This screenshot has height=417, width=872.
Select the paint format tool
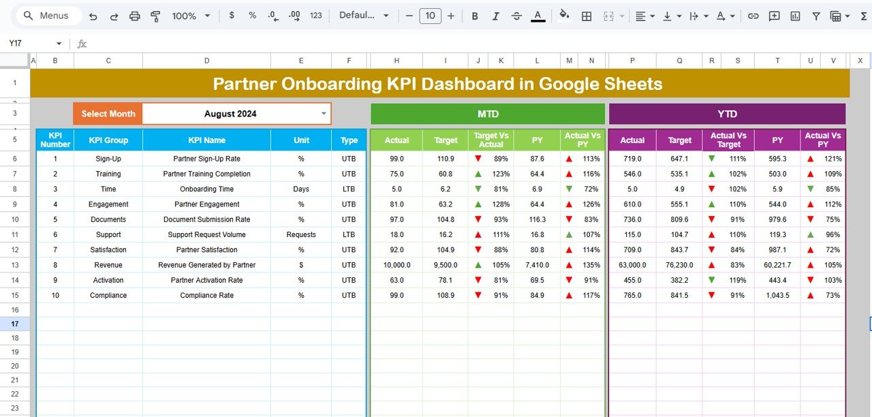[155, 15]
